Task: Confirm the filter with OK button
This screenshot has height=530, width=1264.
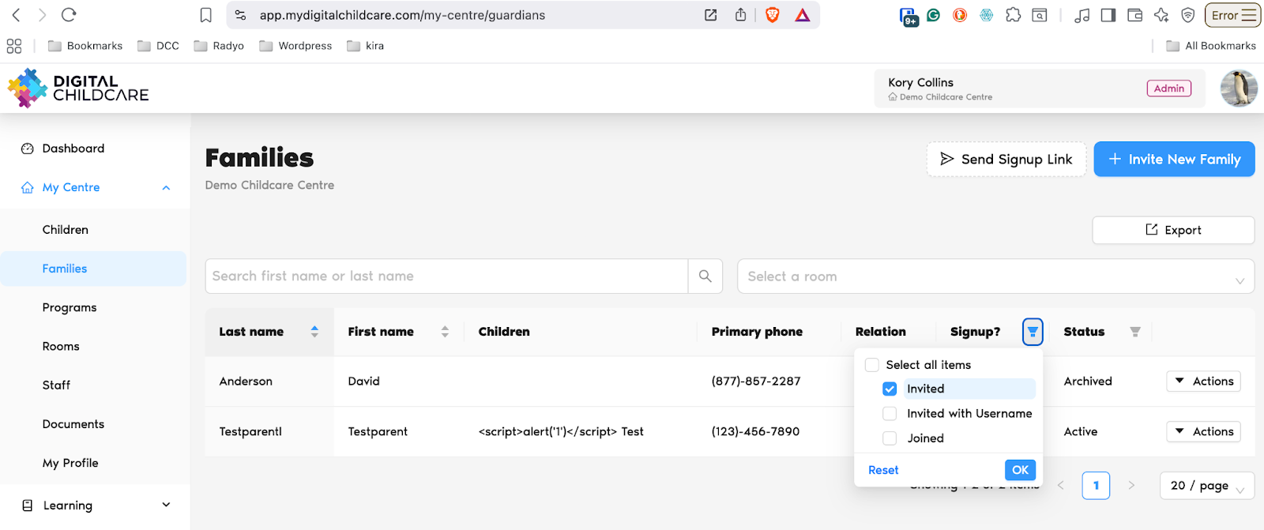Action: click(1020, 470)
